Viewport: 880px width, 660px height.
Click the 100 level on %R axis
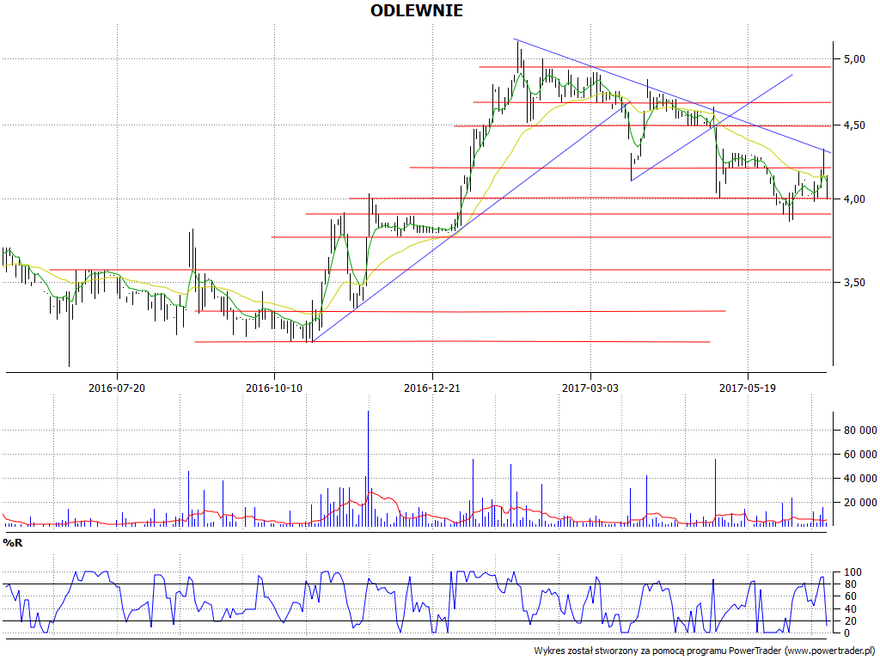point(852,572)
